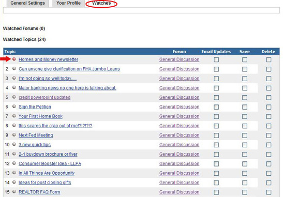This screenshot has width=283, height=197.
Task: Click the Topic column header
Action: [x=10, y=52]
